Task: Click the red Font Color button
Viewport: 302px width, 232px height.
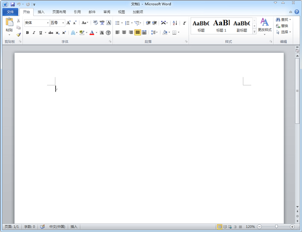Action: pyautogui.click(x=92, y=33)
